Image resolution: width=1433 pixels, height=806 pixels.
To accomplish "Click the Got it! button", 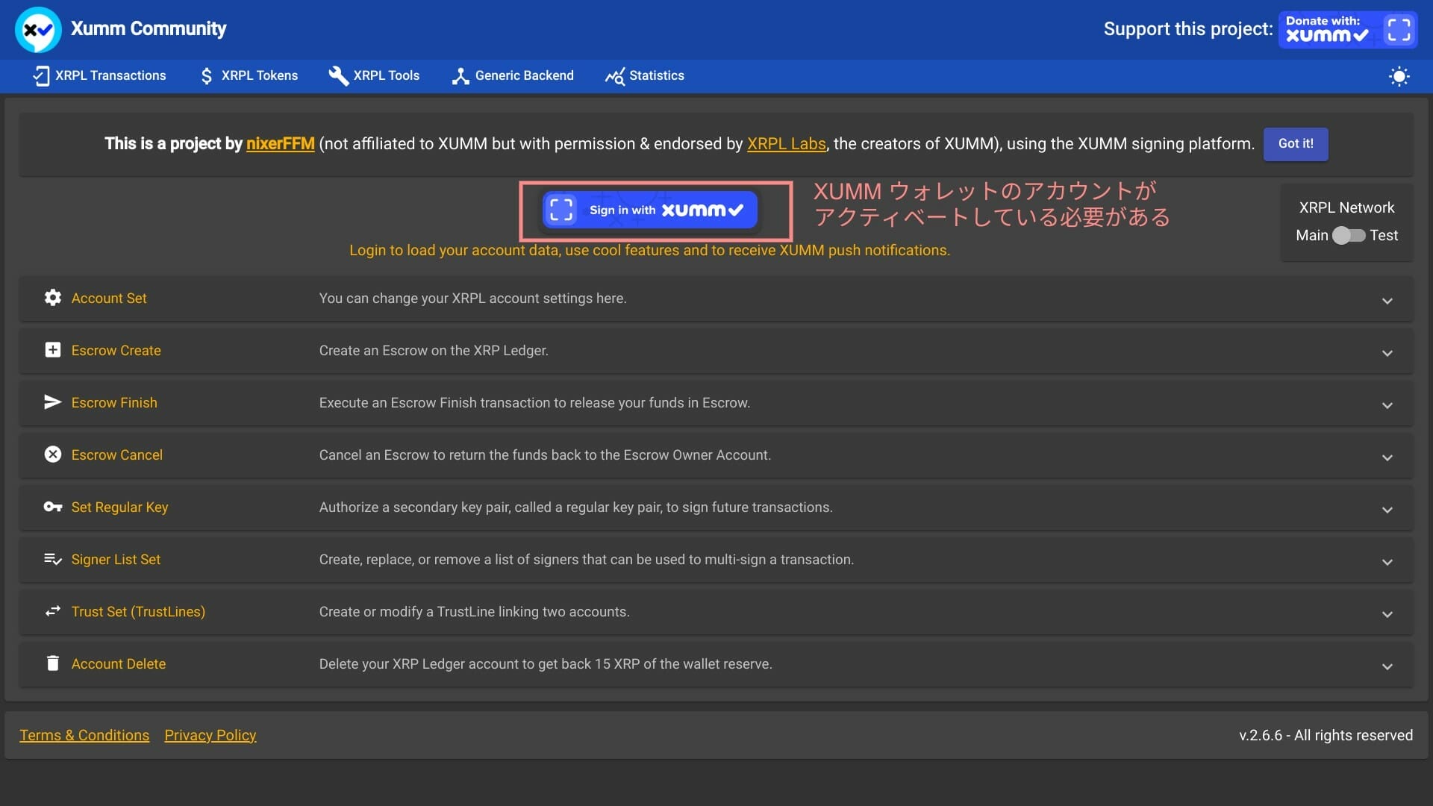I will point(1296,143).
